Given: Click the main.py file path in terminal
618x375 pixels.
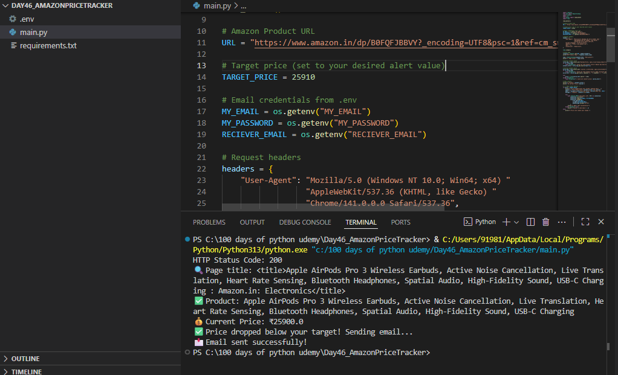Looking at the screenshot, I should pyautogui.click(x=442, y=250).
